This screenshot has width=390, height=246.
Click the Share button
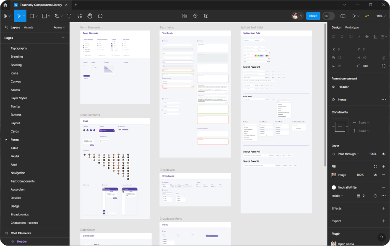tap(313, 16)
